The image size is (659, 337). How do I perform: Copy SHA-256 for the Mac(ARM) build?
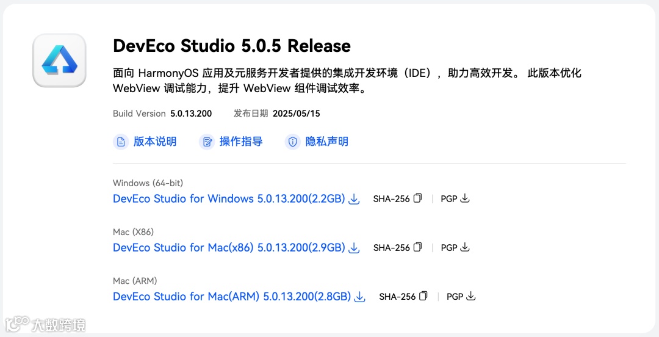coord(423,296)
